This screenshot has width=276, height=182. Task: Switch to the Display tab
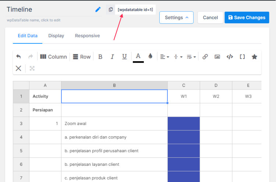pos(56,36)
